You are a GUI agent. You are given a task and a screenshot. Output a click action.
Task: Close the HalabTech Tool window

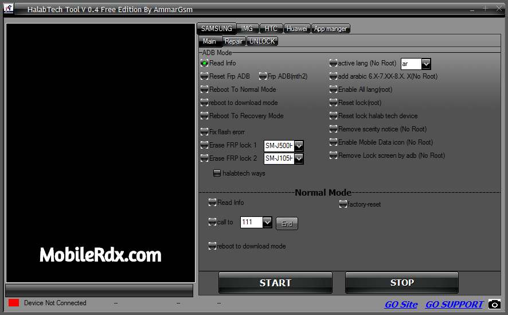click(499, 9)
